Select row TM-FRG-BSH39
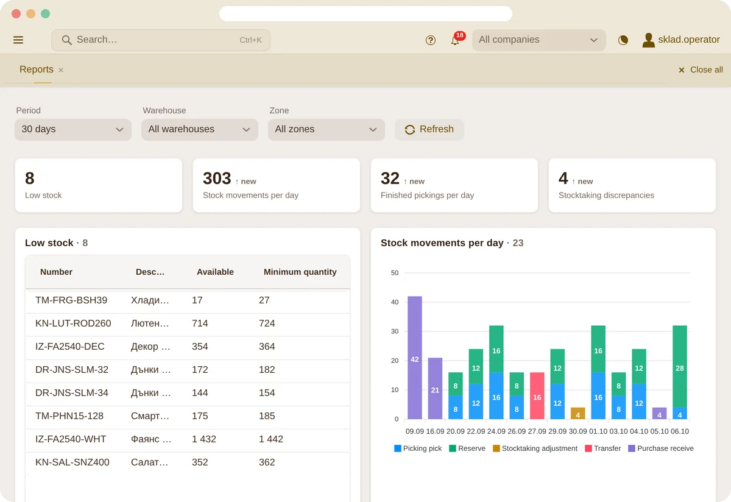The height and width of the screenshot is (502, 731). [188, 300]
